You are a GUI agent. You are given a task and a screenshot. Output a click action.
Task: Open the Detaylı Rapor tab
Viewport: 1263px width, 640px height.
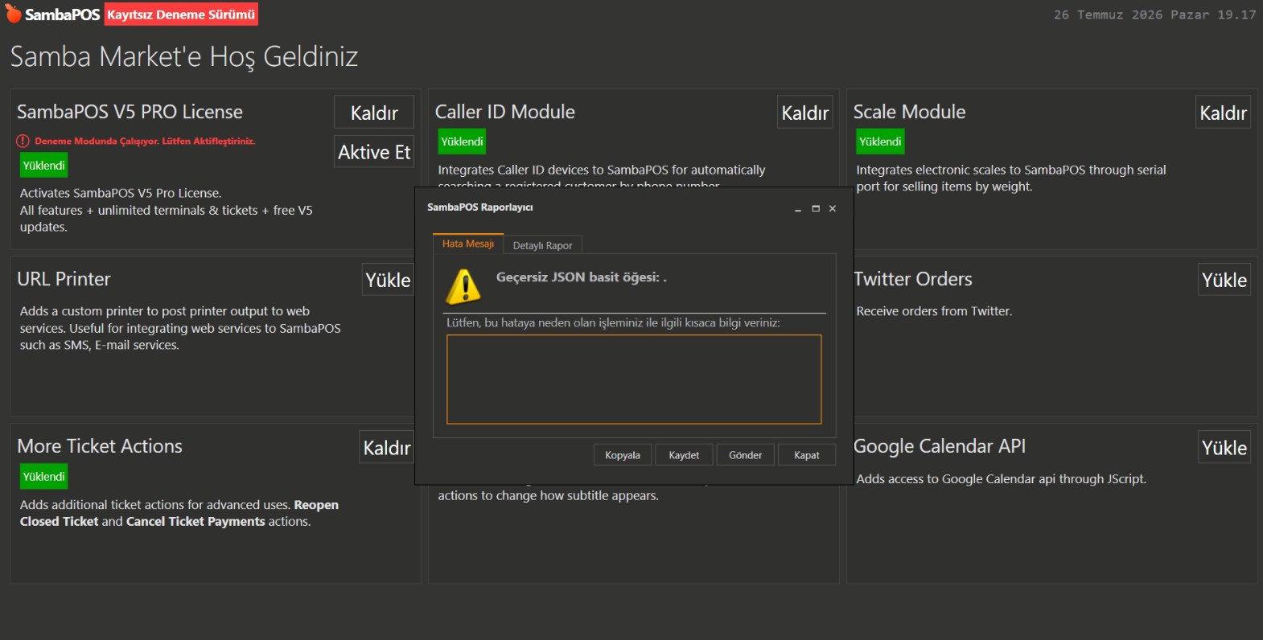click(543, 245)
